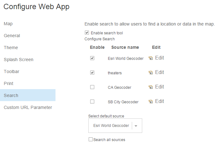
Task: Select the Toolbar tab
Action: click(12, 71)
